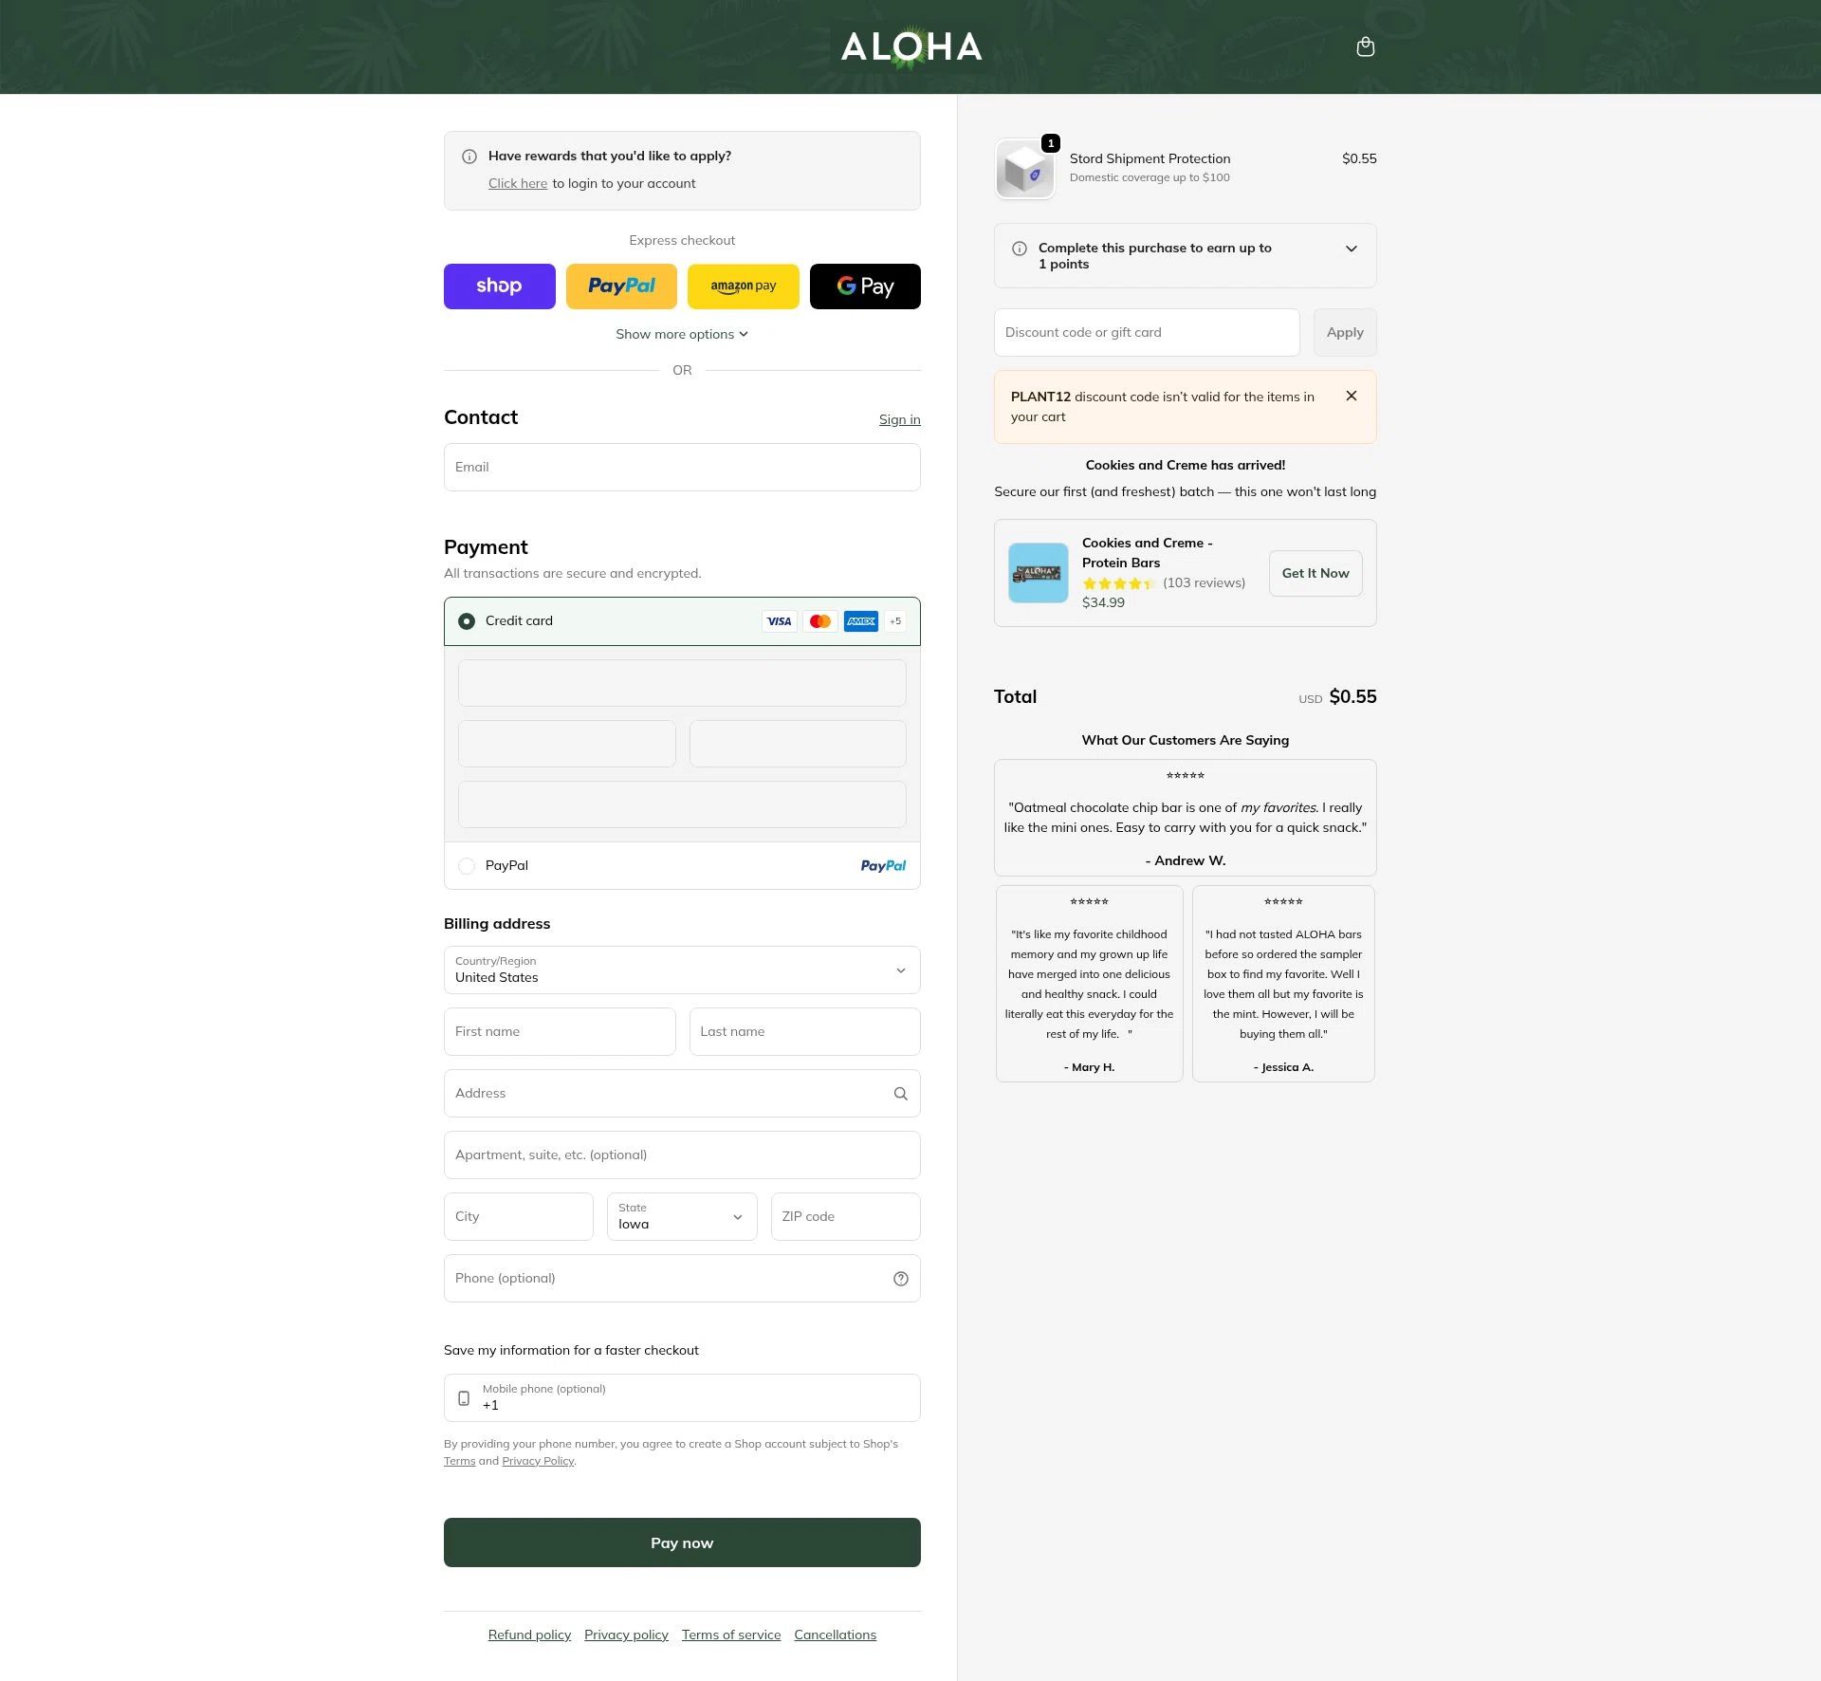1821x1681 pixels.
Task: Open the Country/Region dropdown
Action: click(682, 970)
